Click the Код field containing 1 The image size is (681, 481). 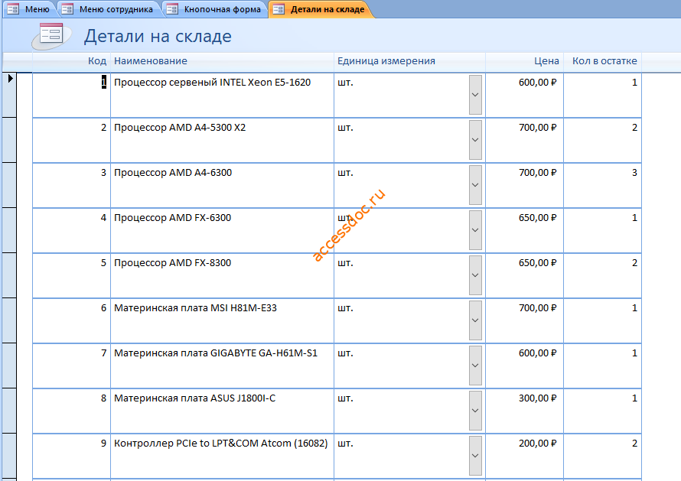click(x=72, y=95)
